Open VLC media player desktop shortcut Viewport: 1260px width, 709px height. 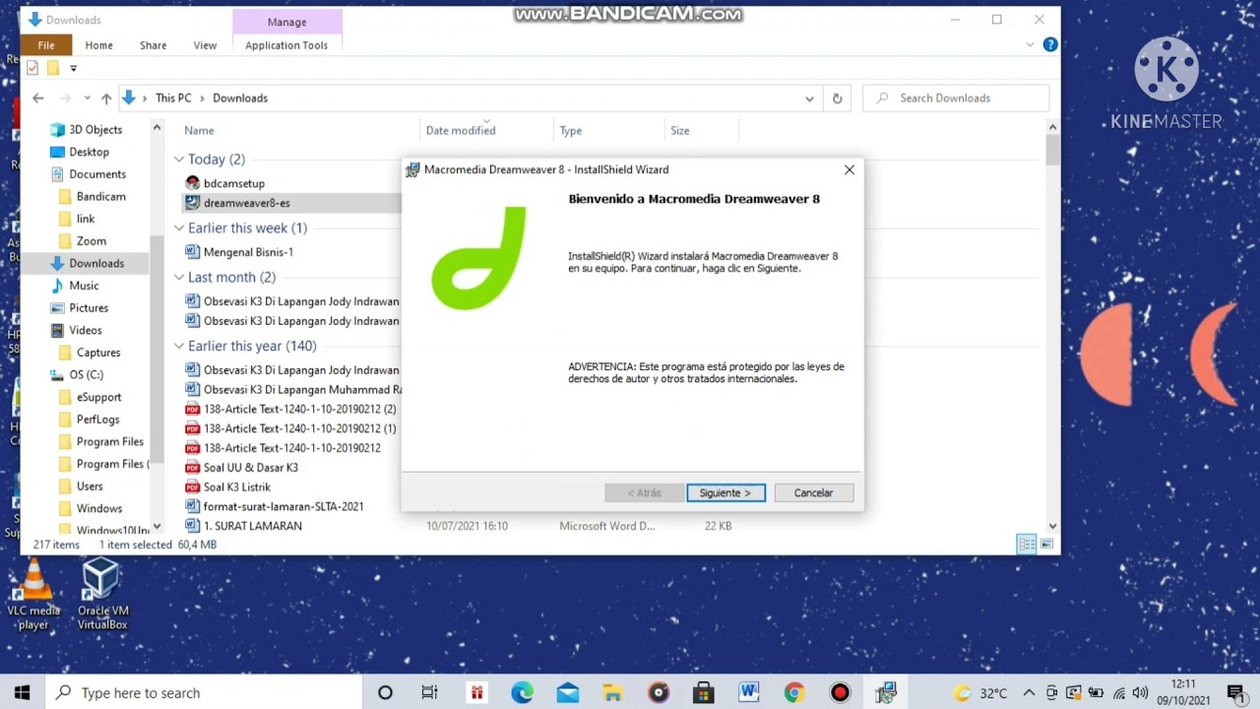(x=33, y=595)
